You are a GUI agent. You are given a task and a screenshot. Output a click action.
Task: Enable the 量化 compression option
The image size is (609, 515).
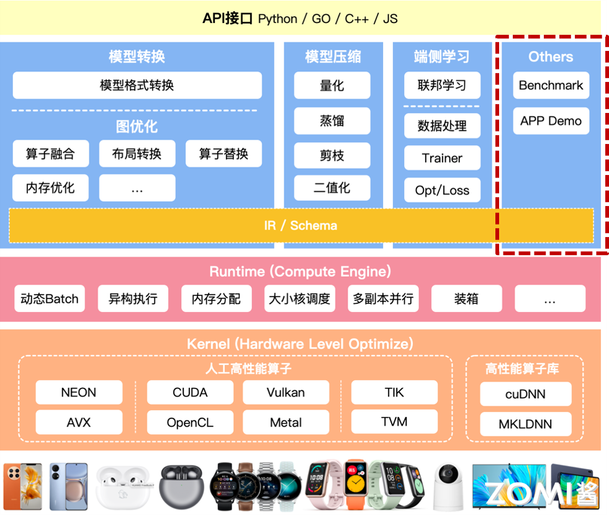(x=332, y=86)
